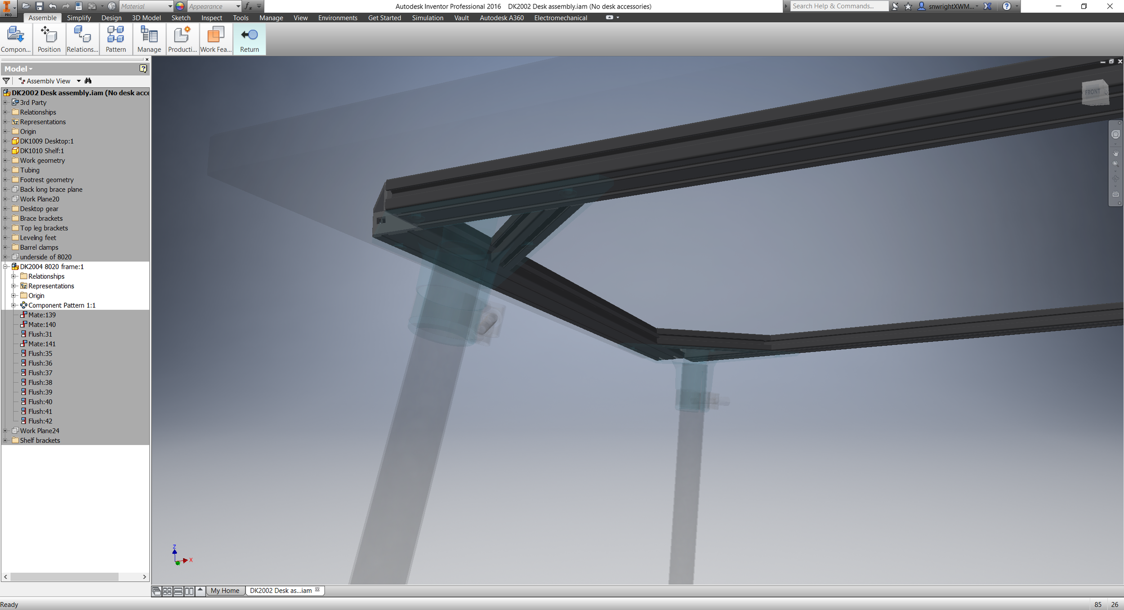Screen dimensions: 1124x610
Task: Click the material browser sphere icon
Action: pos(112,6)
